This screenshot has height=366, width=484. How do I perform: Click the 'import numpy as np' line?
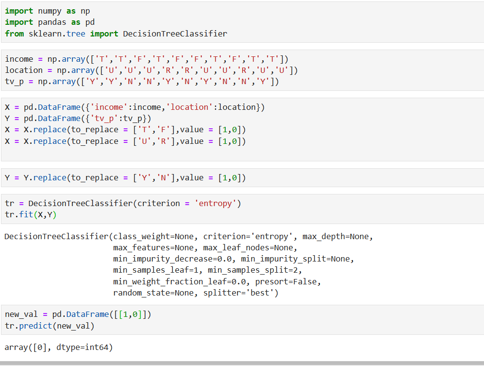(48, 11)
